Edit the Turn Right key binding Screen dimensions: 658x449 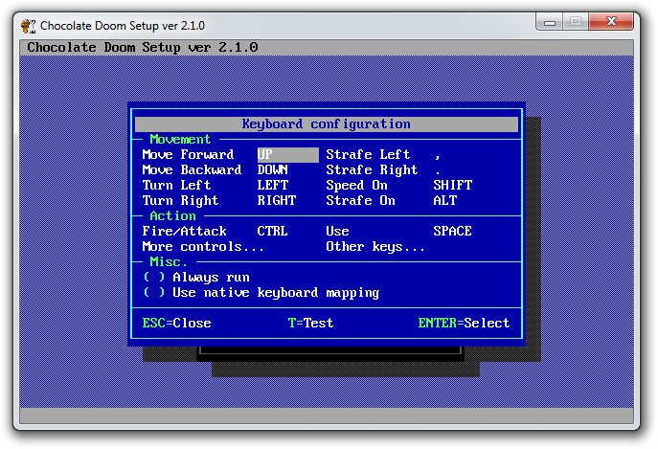[x=277, y=201]
